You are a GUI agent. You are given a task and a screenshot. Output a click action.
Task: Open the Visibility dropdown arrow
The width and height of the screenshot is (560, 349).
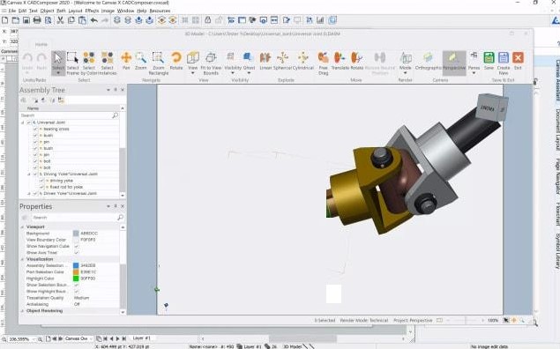tap(233, 73)
